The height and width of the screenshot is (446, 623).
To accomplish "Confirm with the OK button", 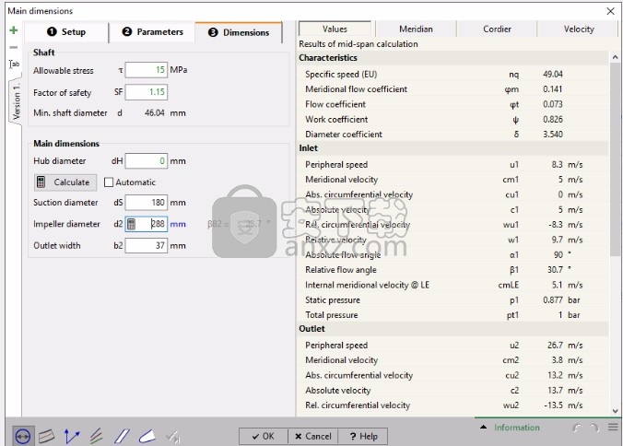I will point(264,436).
